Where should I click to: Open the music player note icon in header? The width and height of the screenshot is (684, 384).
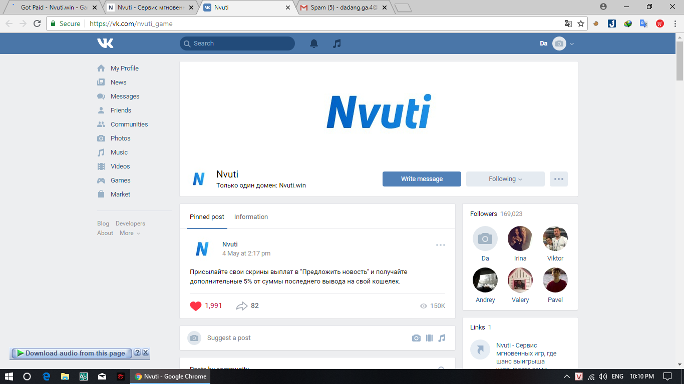(337, 43)
